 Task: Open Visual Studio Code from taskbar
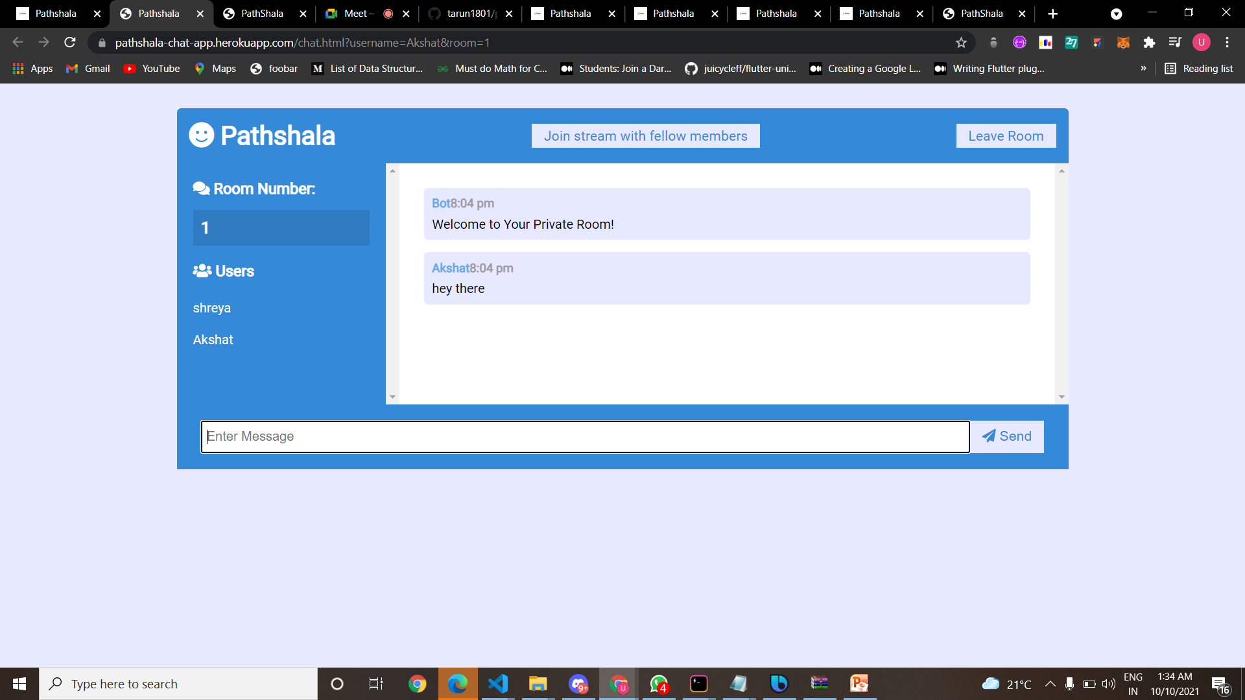[497, 684]
